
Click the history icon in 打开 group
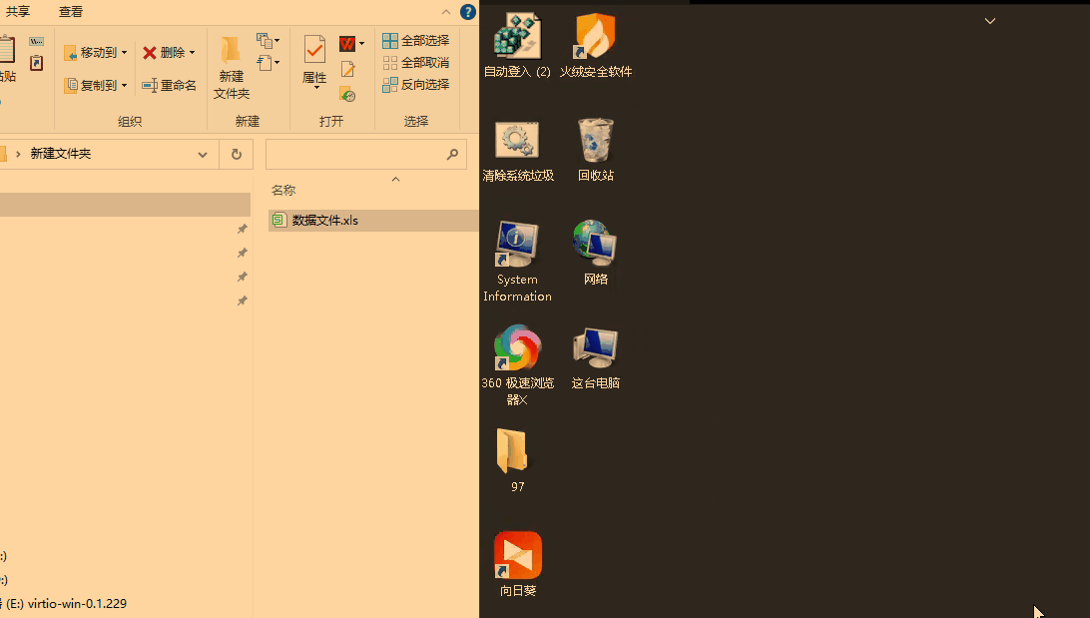(347, 94)
